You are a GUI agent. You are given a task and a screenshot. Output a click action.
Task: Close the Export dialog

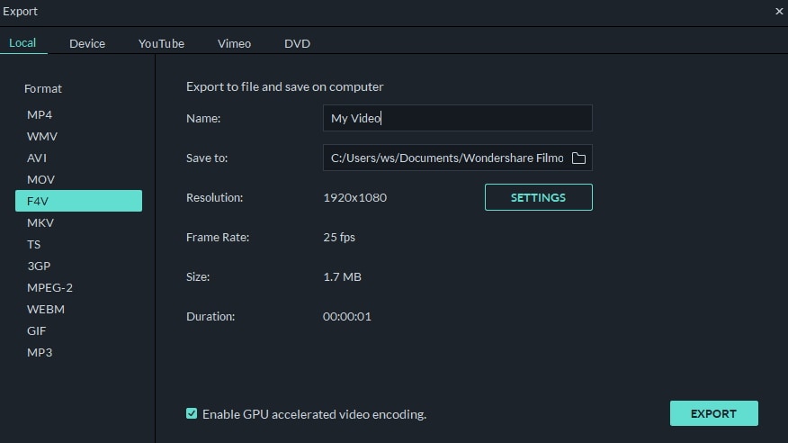(x=779, y=12)
